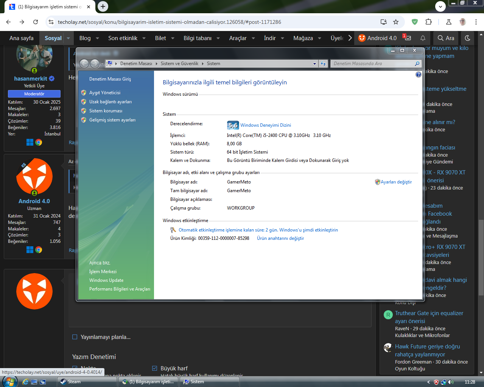Open Uzak bağlantı ayarları link
The image size is (484, 387).
tap(110, 102)
